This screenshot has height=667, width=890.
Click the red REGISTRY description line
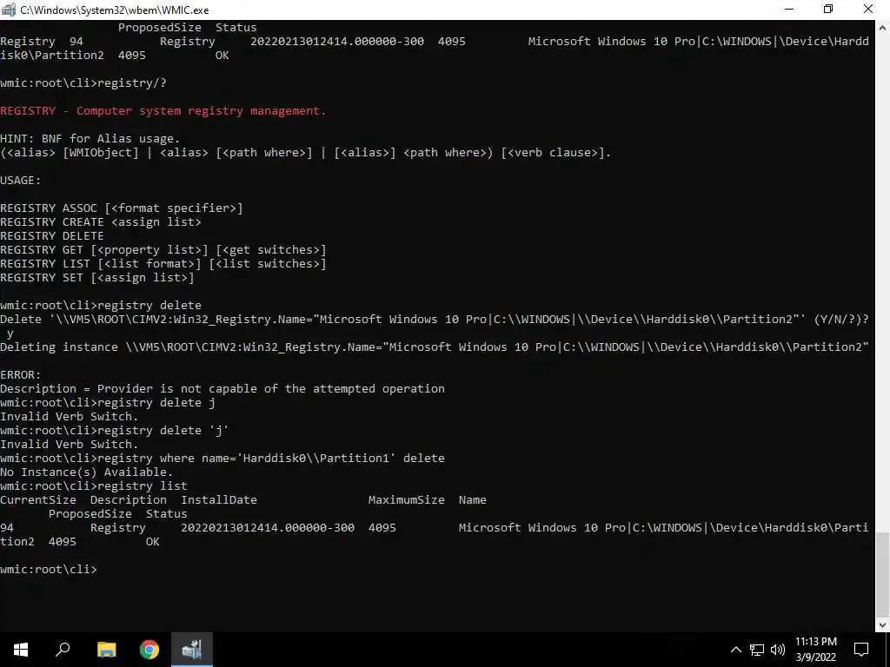click(x=163, y=110)
